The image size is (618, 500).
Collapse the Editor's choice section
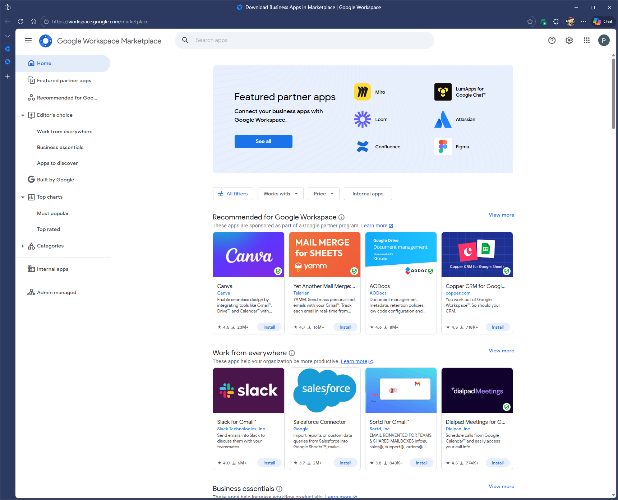click(23, 115)
